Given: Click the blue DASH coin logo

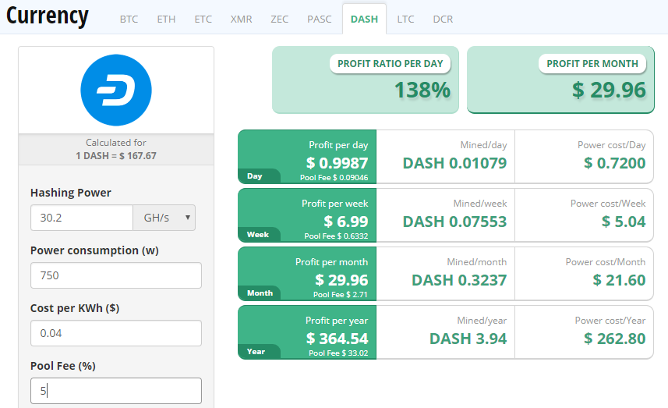Looking at the screenshot, I should click(x=116, y=90).
